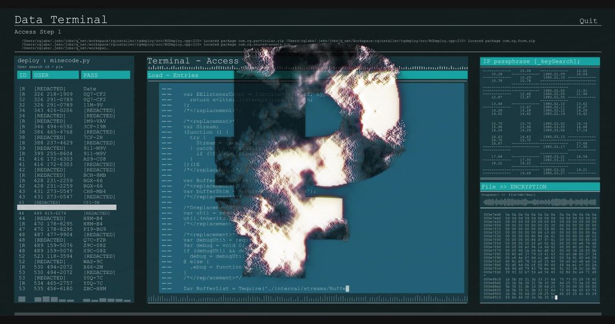The width and height of the screenshot is (615, 324).
Task: Select the Load - Entries bar
Action: (x=307, y=75)
